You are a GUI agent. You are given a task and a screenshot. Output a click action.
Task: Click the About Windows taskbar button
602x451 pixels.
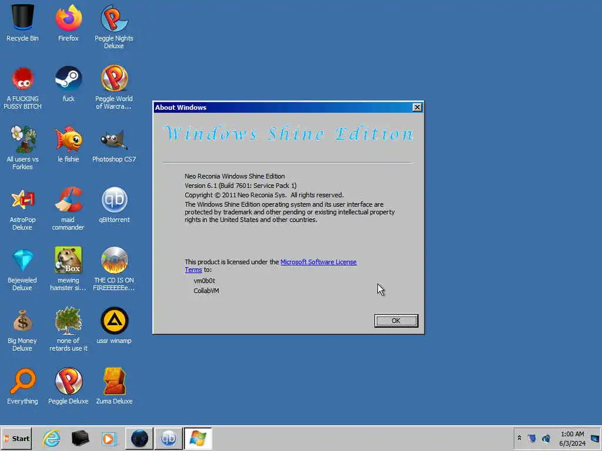tap(198, 438)
